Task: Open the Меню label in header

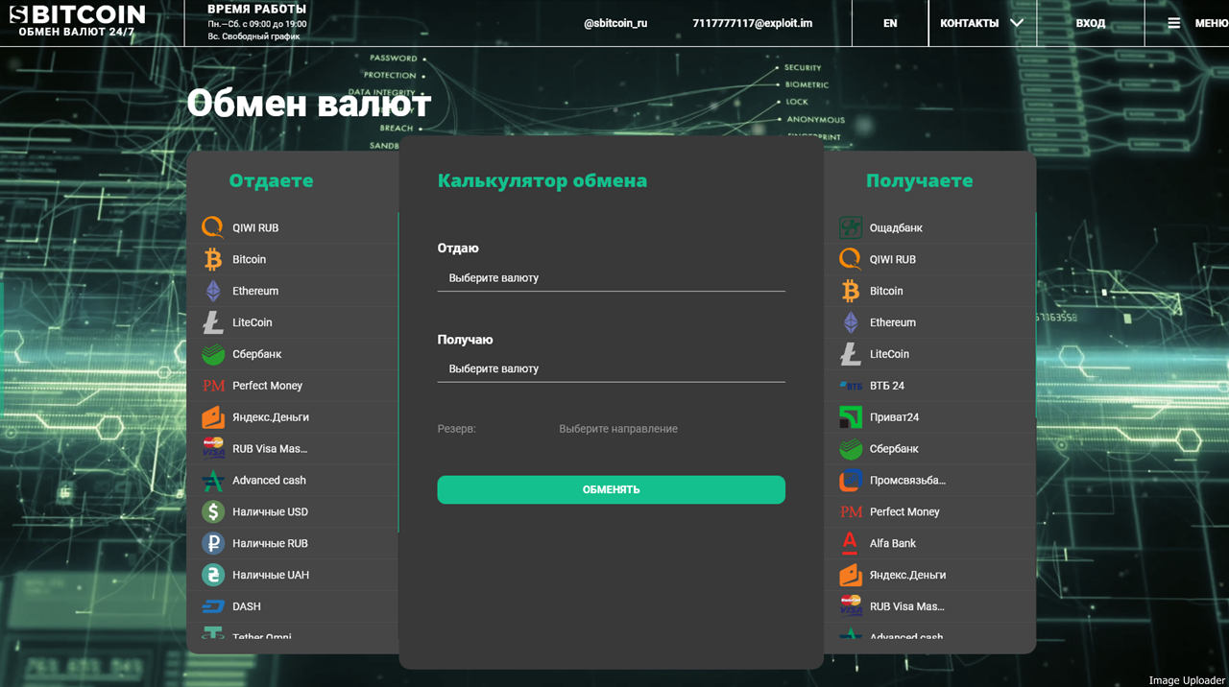Action: click(x=1210, y=23)
